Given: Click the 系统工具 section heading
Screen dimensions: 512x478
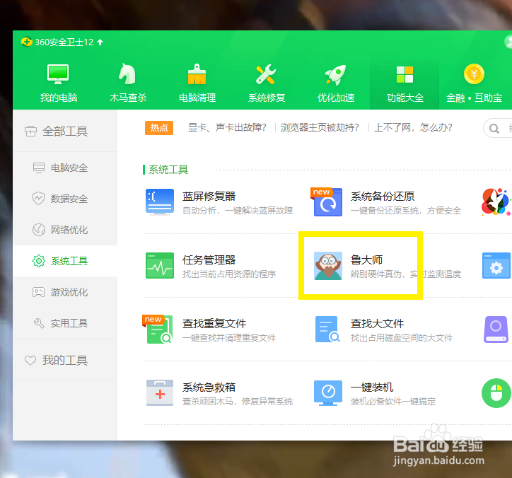Looking at the screenshot, I should tap(168, 170).
